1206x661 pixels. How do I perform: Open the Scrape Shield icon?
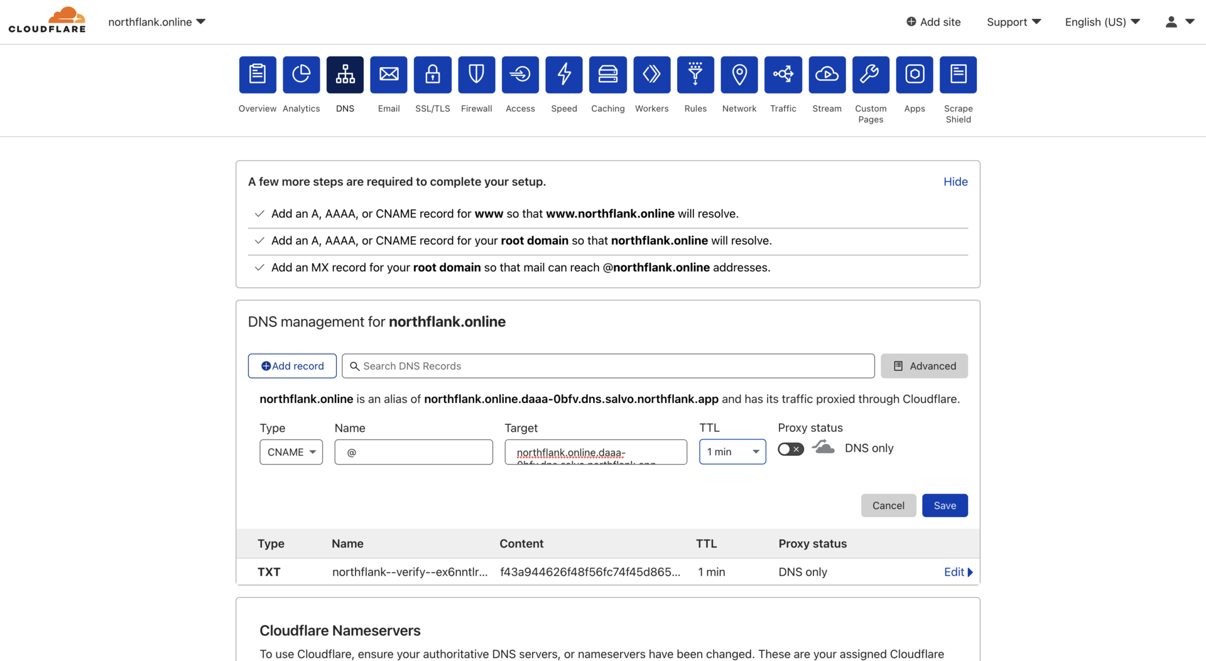tap(959, 75)
